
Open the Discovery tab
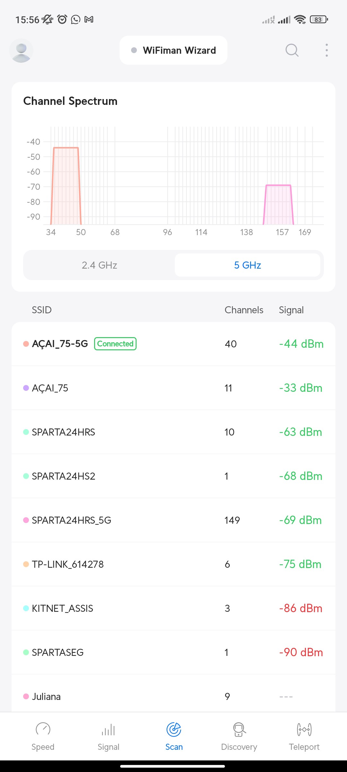pyautogui.click(x=239, y=735)
